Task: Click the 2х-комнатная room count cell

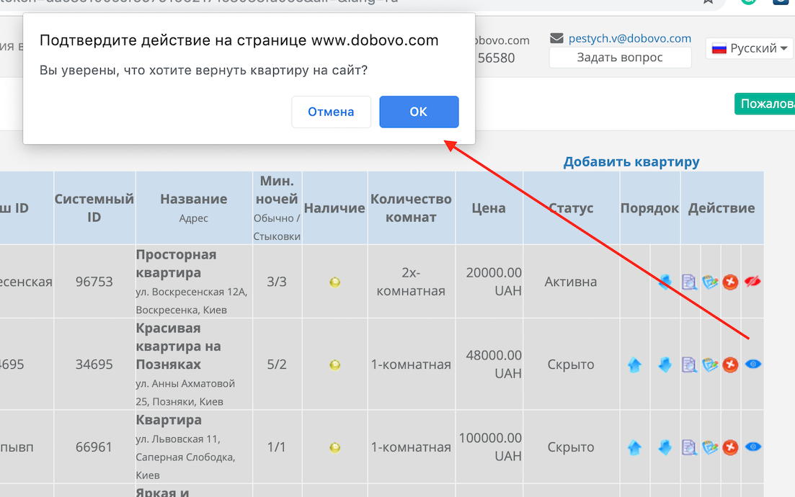Action: 411,282
